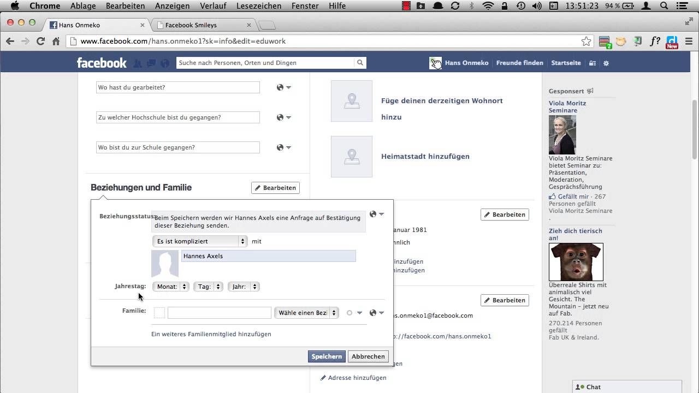Reload the page with refresh icon
This screenshot has width=699, height=393.
pyautogui.click(x=40, y=41)
